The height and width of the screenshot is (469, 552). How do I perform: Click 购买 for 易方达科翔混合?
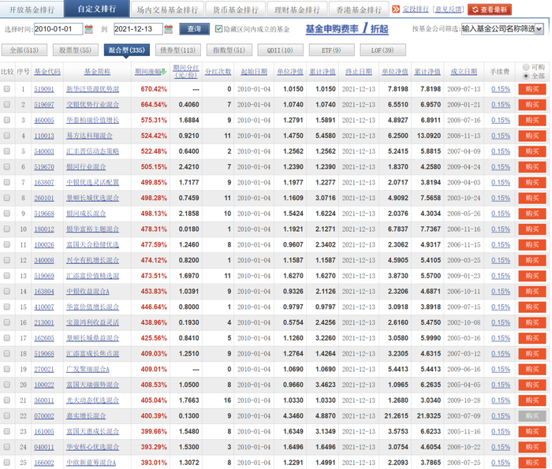click(531, 136)
